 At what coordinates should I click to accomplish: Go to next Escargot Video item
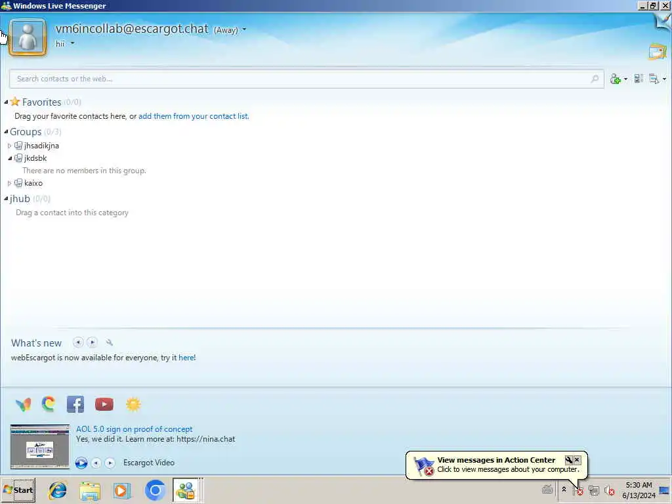point(110,463)
